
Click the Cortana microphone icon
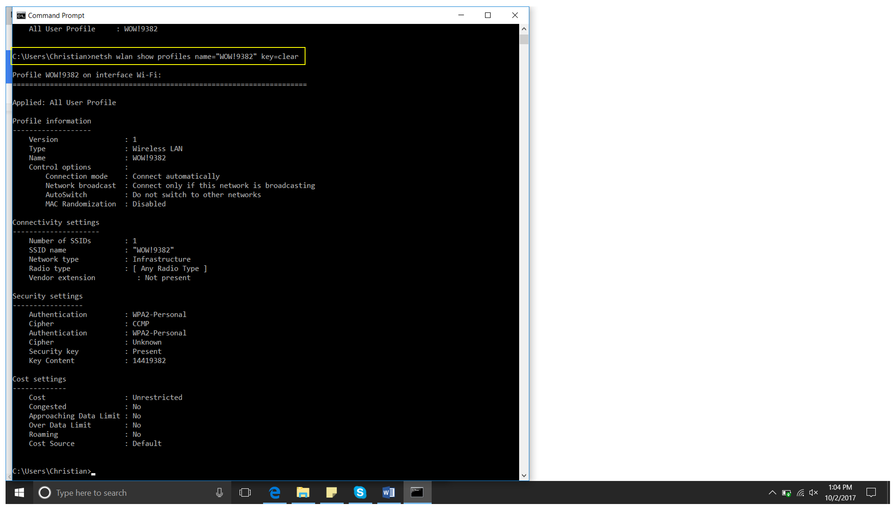(x=219, y=492)
